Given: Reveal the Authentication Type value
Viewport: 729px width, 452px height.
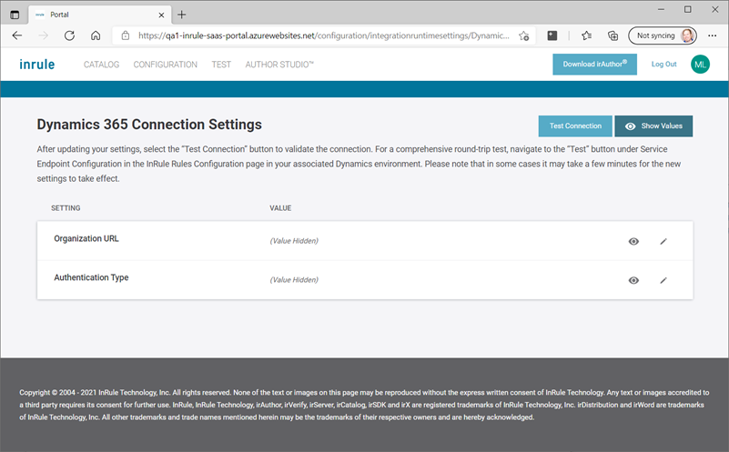Looking at the screenshot, I should tap(633, 280).
